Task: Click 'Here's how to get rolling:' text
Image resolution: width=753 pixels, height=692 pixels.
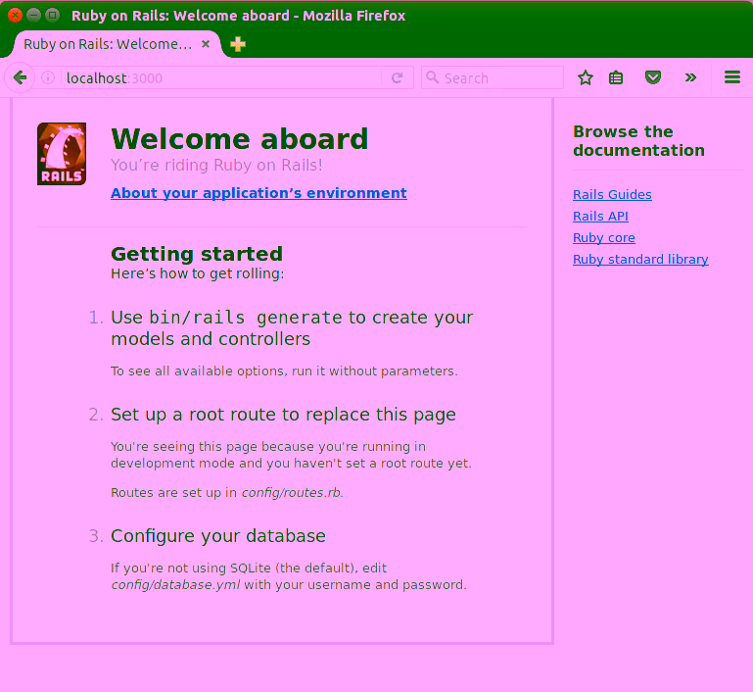Action: point(198,273)
